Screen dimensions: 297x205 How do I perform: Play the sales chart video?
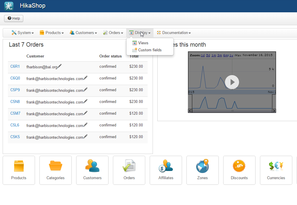pyautogui.click(x=232, y=82)
